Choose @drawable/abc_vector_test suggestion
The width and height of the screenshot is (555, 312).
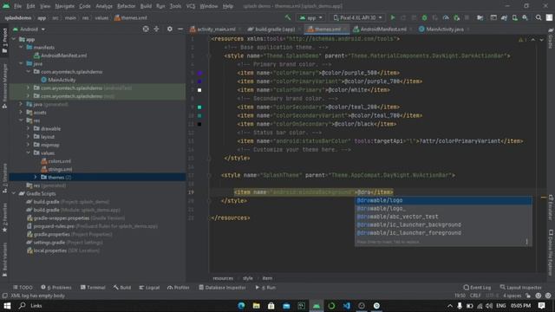point(443,217)
